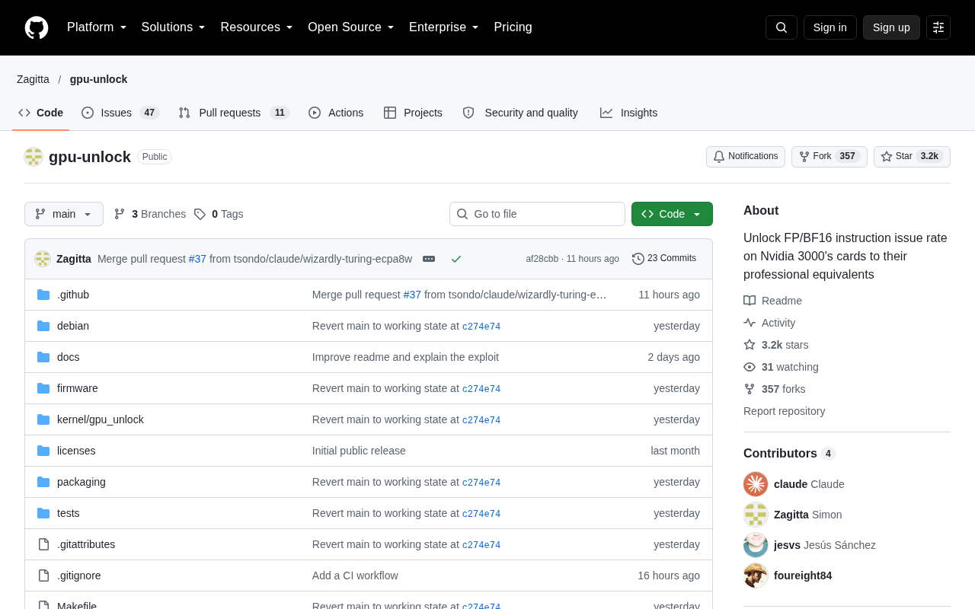975x609 pixels.
Task: Click the .gitattributes file icon
Action: tap(43, 544)
